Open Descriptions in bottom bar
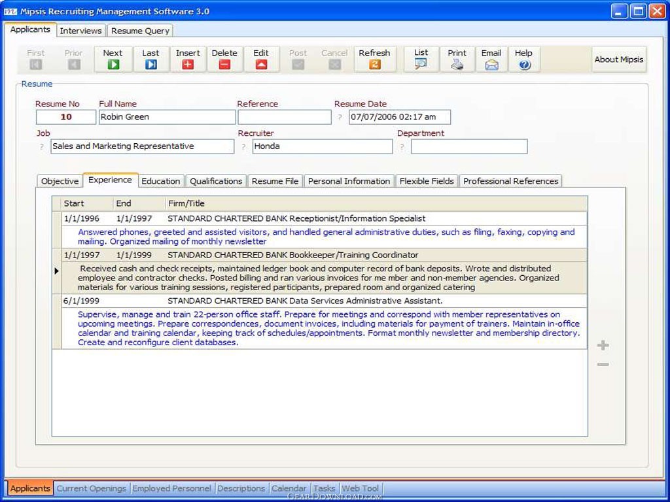 click(241, 488)
